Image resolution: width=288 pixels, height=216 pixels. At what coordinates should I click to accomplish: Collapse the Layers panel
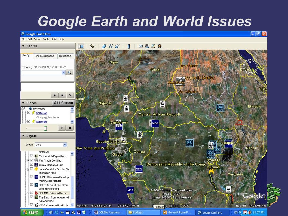coord(23,136)
